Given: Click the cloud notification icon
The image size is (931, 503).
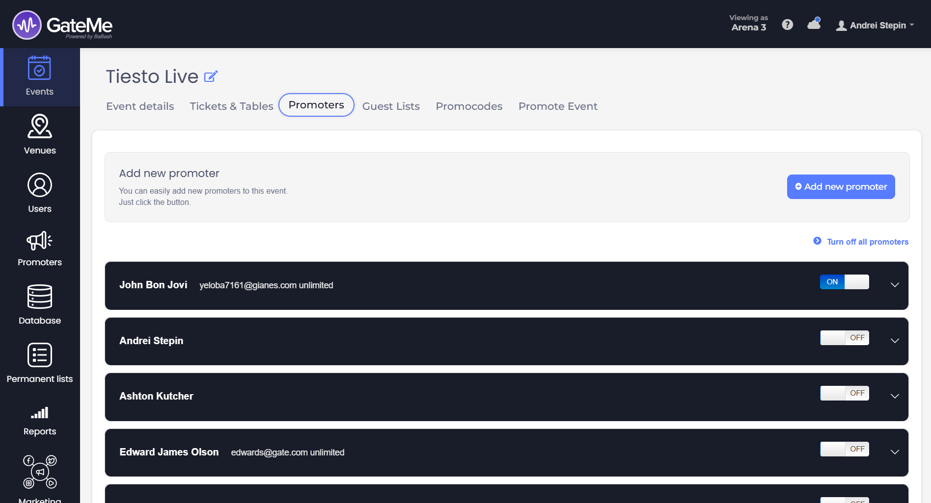Looking at the screenshot, I should coord(814,24).
